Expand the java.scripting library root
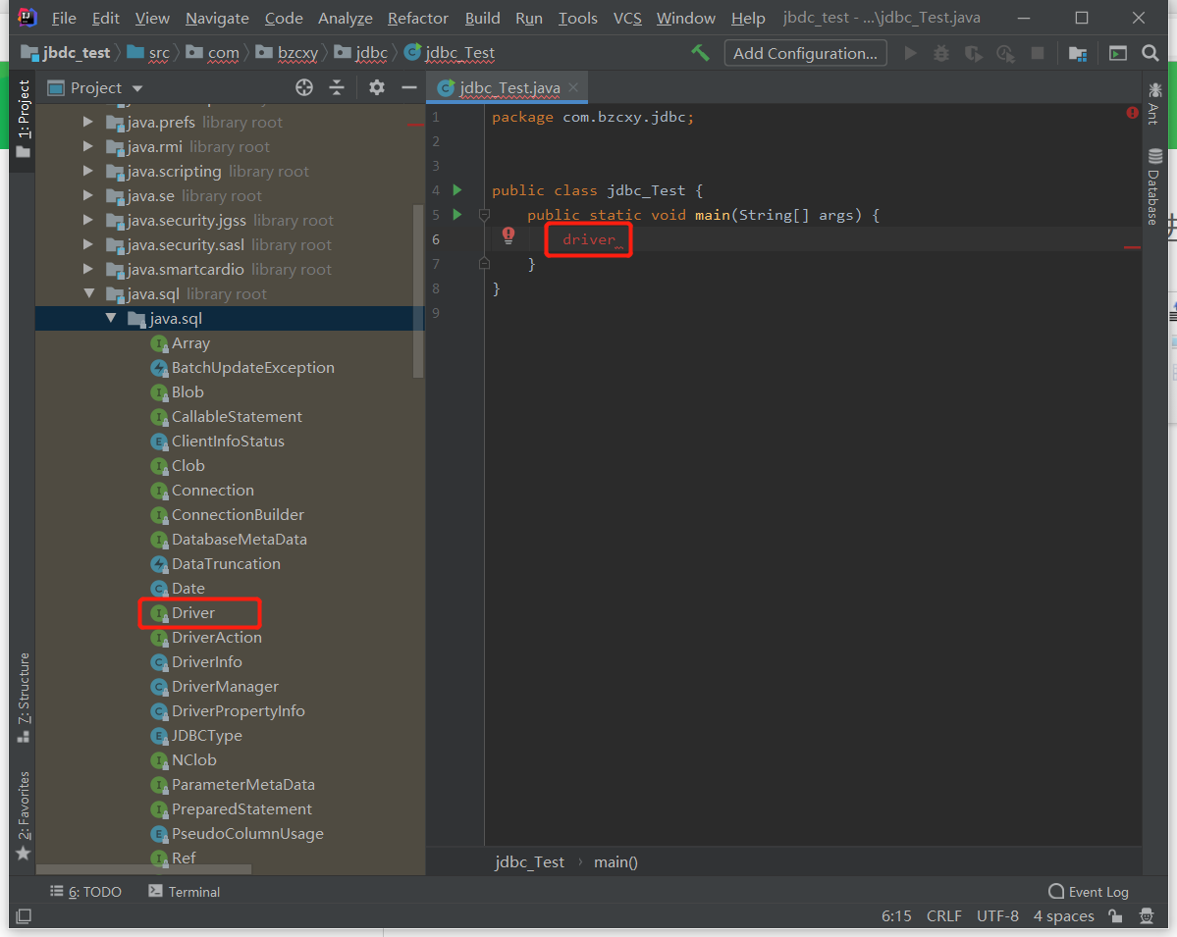The image size is (1177, 937). point(88,171)
